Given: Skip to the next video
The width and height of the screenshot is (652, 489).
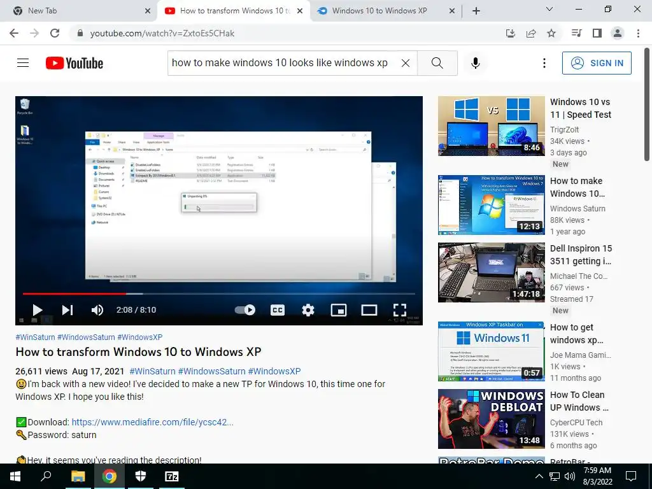Looking at the screenshot, I should point(67,310).
